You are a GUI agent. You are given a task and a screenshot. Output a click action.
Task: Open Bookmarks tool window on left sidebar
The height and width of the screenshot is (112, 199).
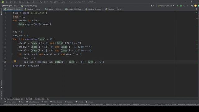1,84
